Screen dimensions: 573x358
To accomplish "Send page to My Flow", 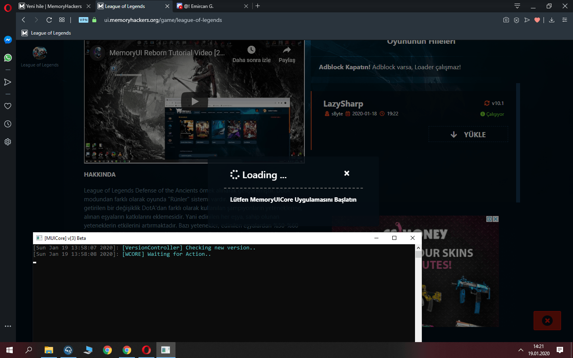I will click(527, 20).
